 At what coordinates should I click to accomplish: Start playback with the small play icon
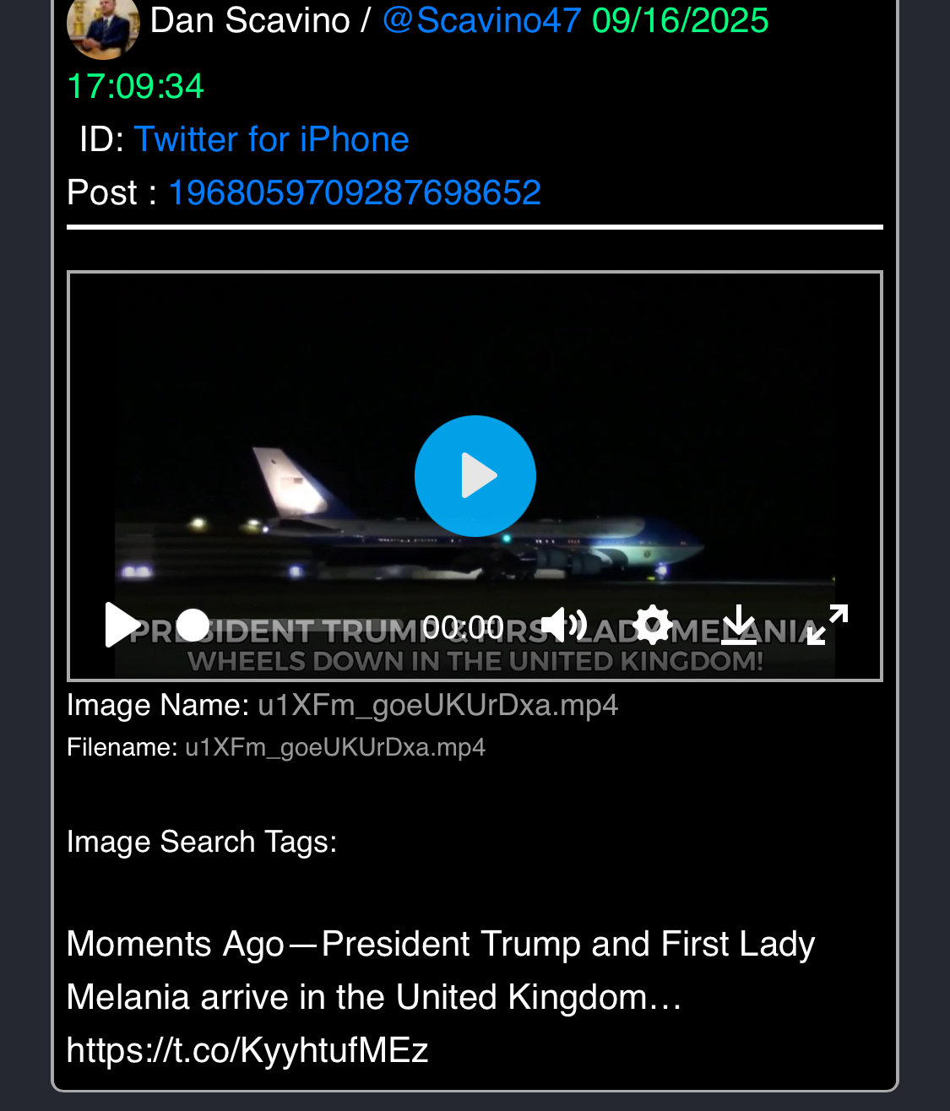click(x=122, y=625)
